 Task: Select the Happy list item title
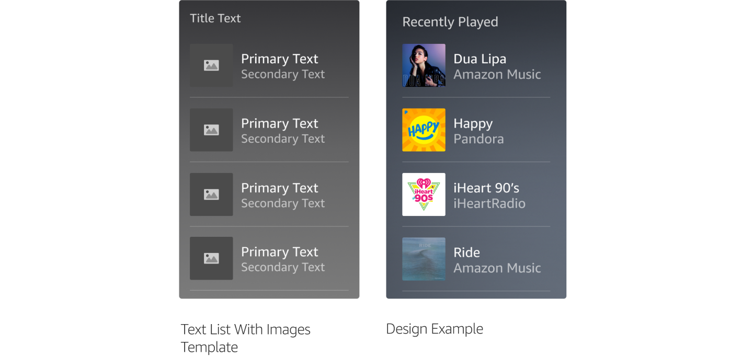tap(473, 123)
